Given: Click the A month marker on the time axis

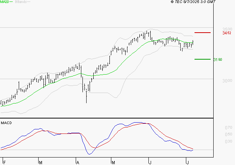Looking at the screenshot, I should pos(78,162).
